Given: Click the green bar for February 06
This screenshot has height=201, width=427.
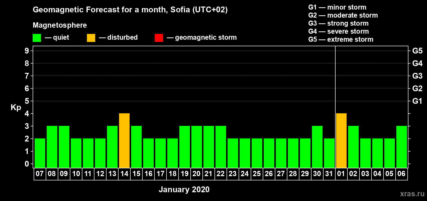Looking at the screenshot, I should 402,147.
